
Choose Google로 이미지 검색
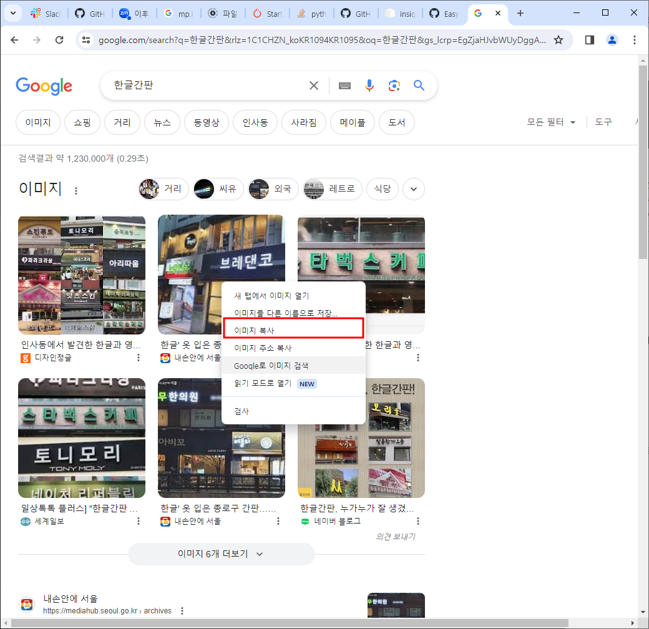tap(293, 366)
